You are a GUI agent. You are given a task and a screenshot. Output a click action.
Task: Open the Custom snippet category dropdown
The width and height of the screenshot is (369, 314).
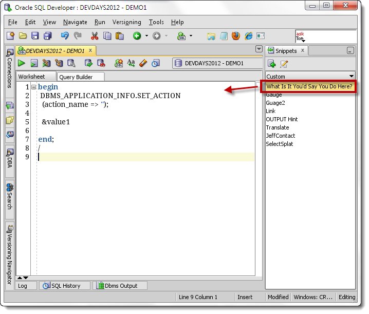[351, 76]
